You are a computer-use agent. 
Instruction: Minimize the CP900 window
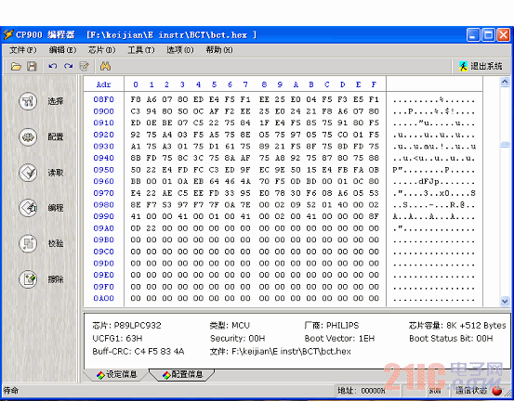[x=473, y=34]
